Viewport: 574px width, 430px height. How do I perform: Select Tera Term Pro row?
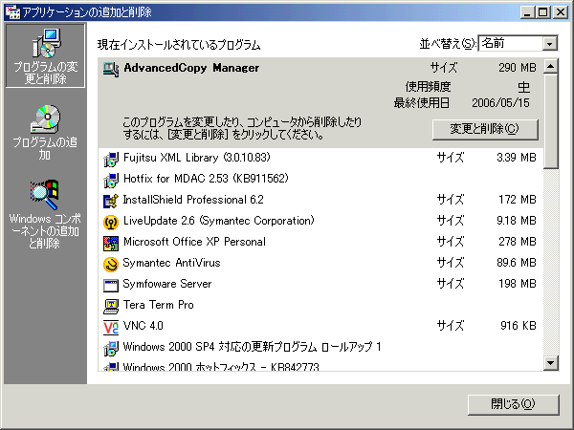click(x=320, y=306)
